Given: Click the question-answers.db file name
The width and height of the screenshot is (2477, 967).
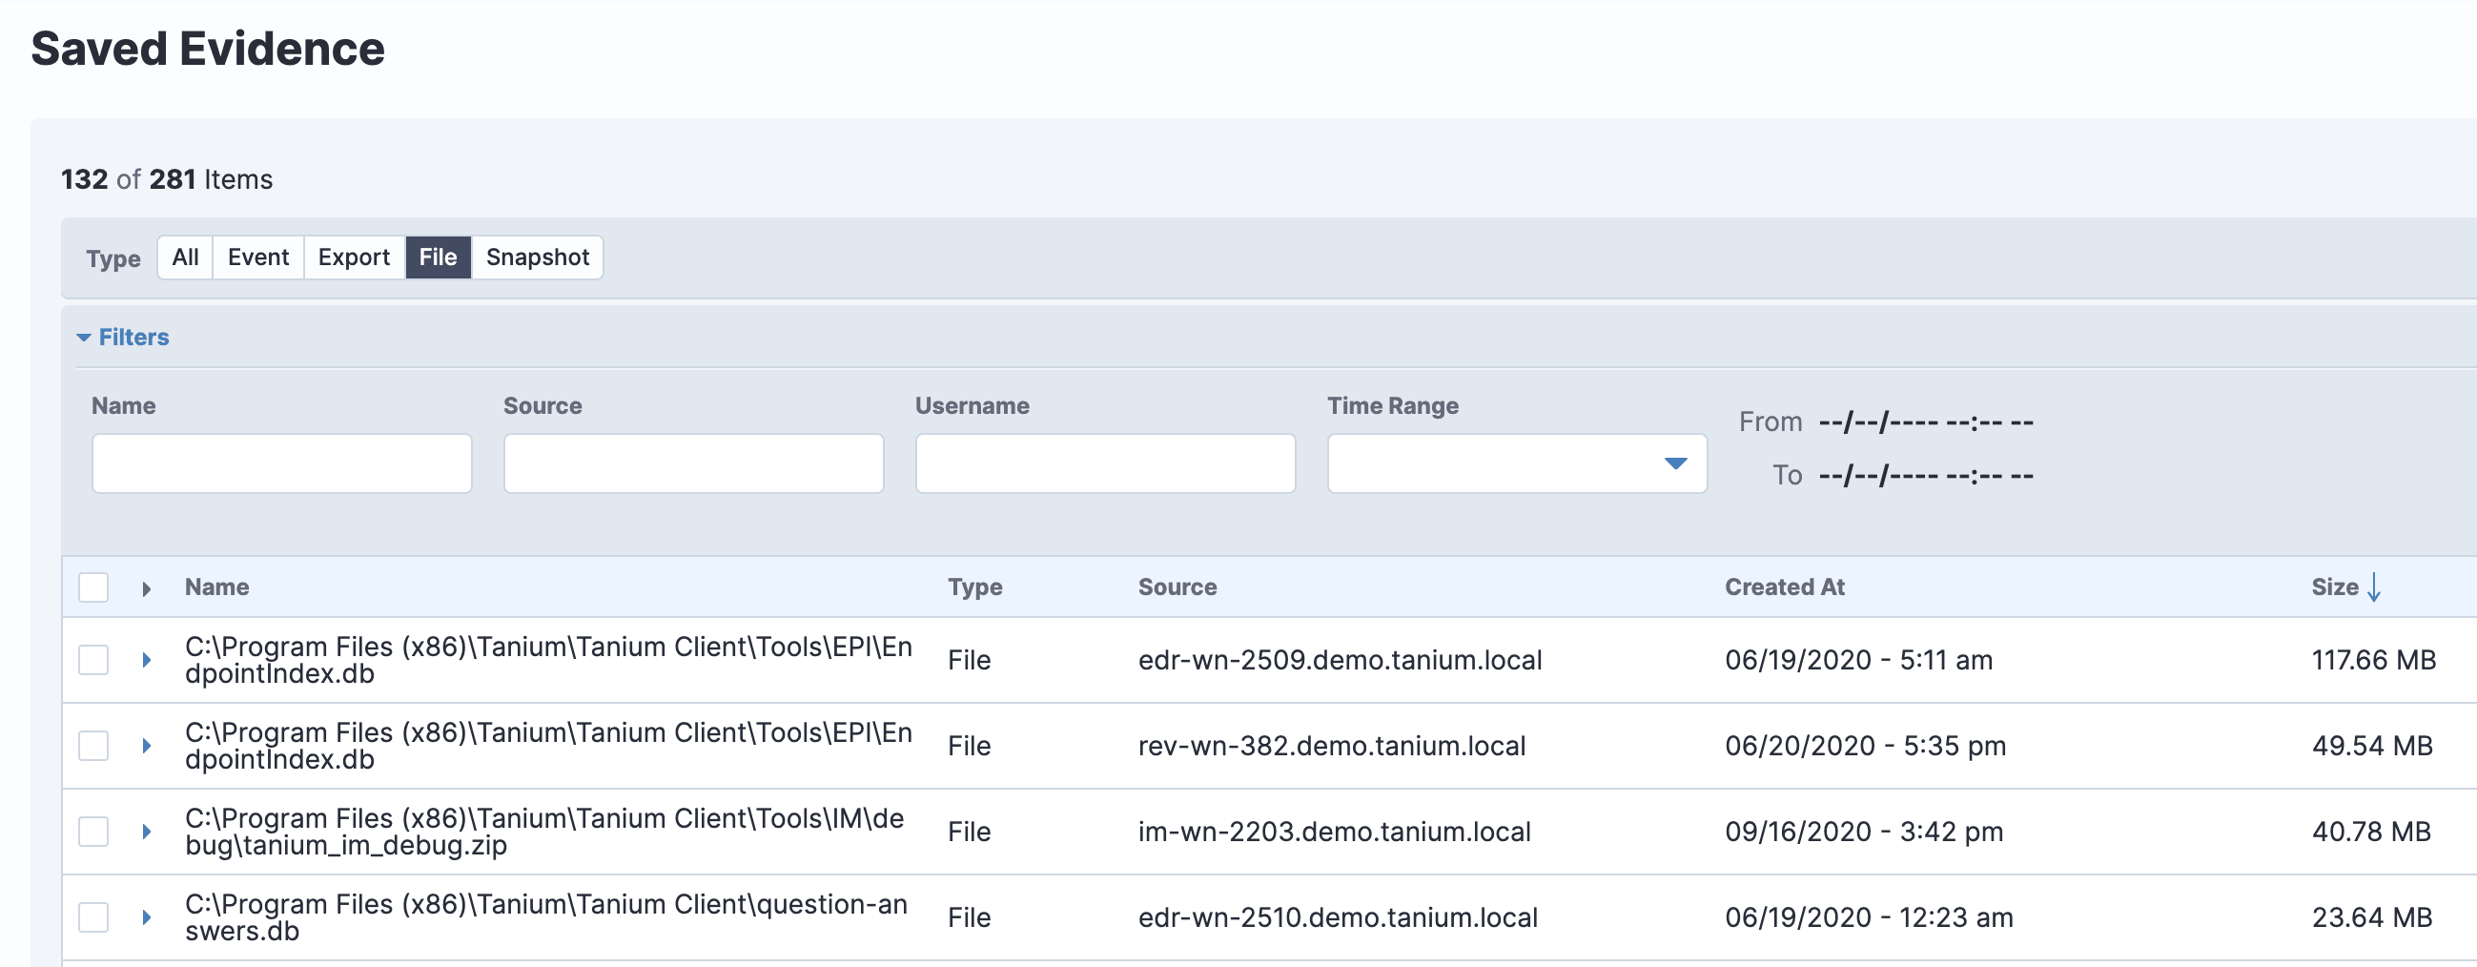Looking at the screenshot, I should pyautogui.click(x=546, y=917).
